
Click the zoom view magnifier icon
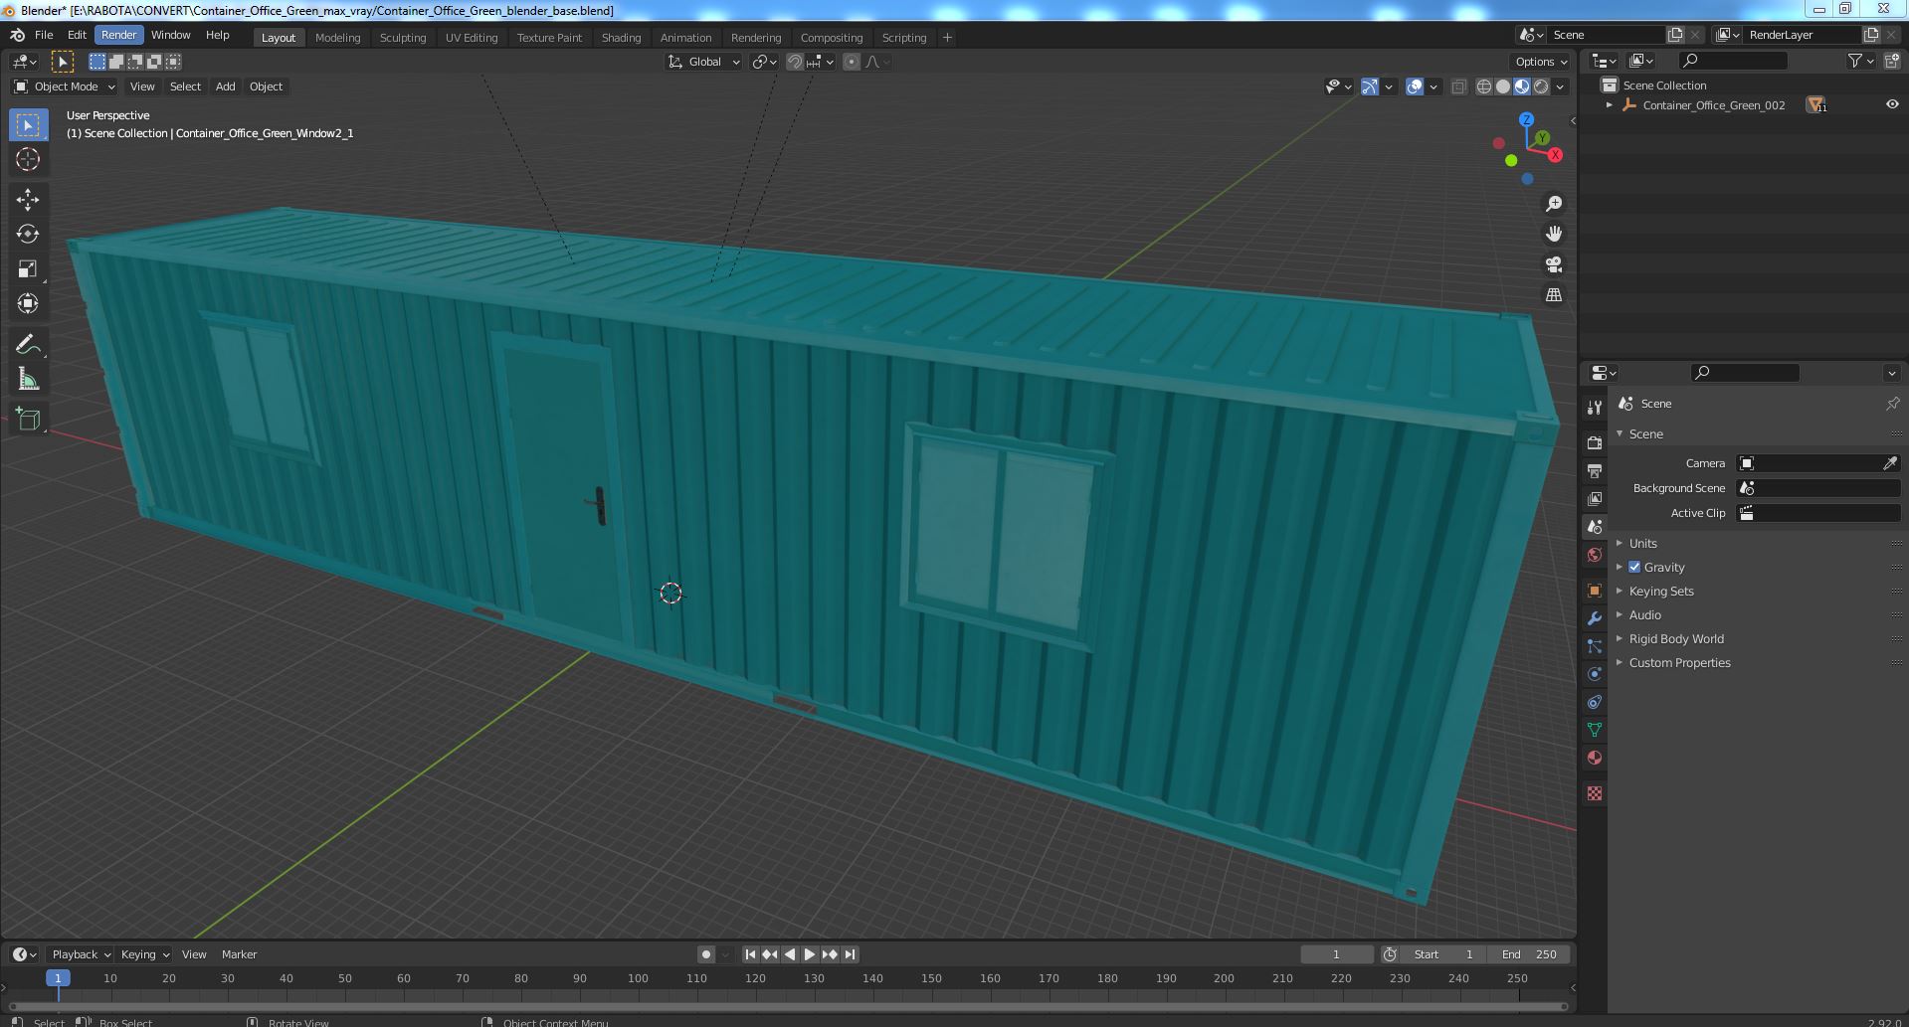click(x=1554, y=204)
